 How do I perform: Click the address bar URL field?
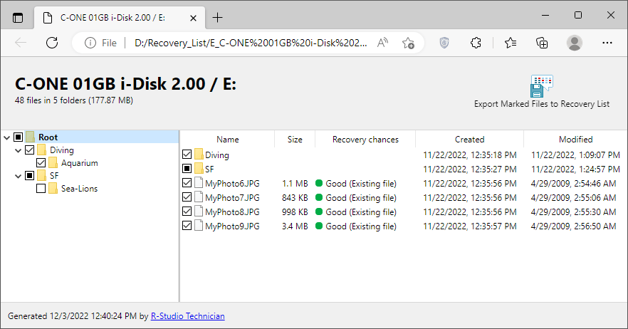point(249,43)
